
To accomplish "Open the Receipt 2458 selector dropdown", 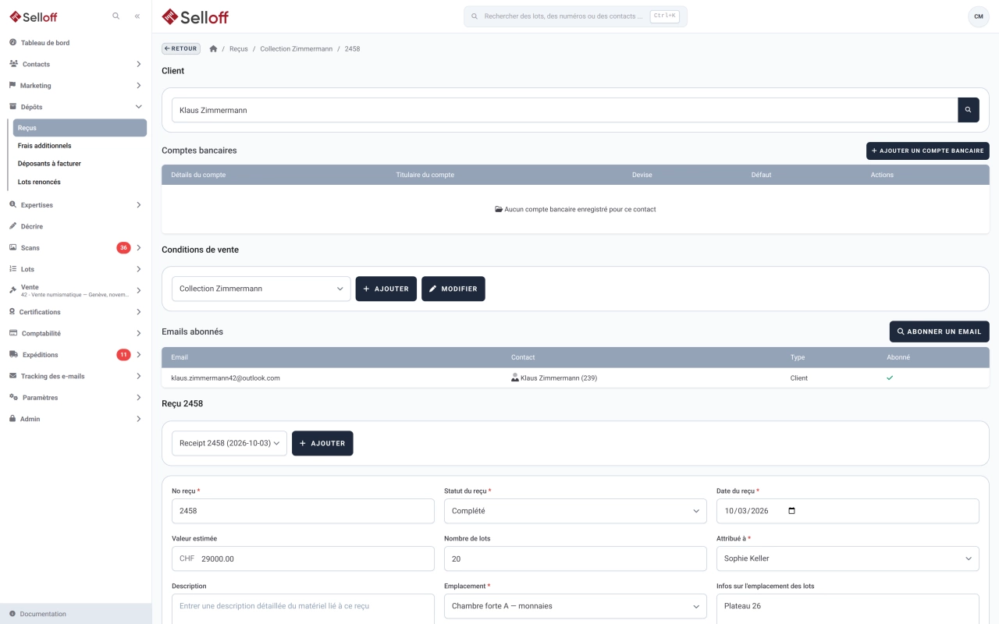I will (x=229, y=443).
